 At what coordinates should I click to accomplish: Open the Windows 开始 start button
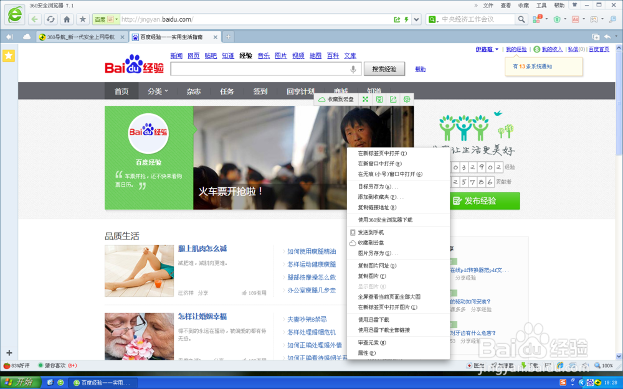[21, 382]
